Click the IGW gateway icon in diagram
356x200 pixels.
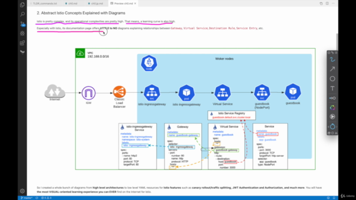[x=88, y=93]
